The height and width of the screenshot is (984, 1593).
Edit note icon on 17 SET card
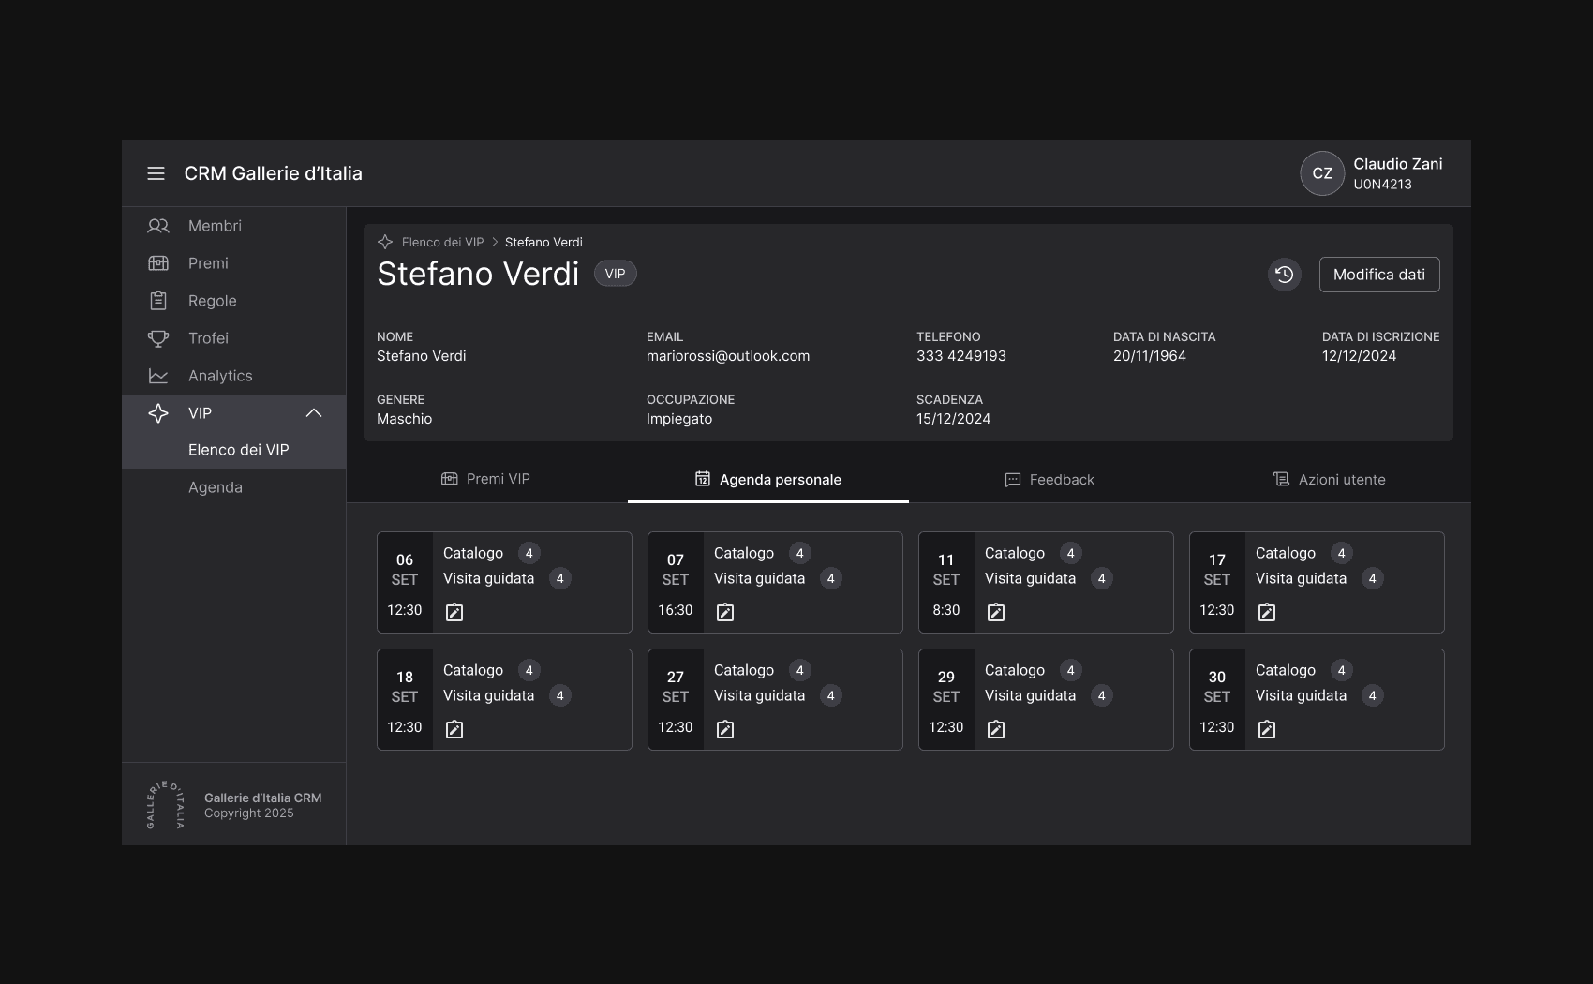1267,612
